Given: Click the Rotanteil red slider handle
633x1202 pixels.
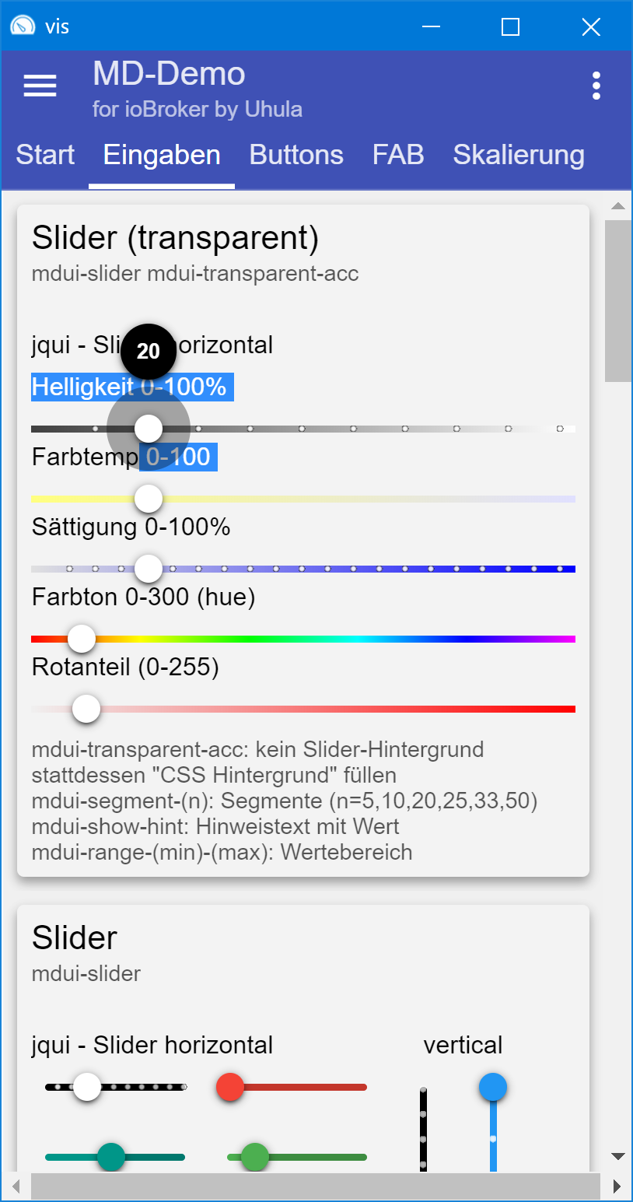Looking at the screenshot, I should click(x=86, y=708).
